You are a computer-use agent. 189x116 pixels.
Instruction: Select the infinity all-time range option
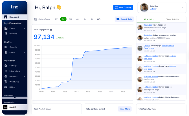[99, 19]
